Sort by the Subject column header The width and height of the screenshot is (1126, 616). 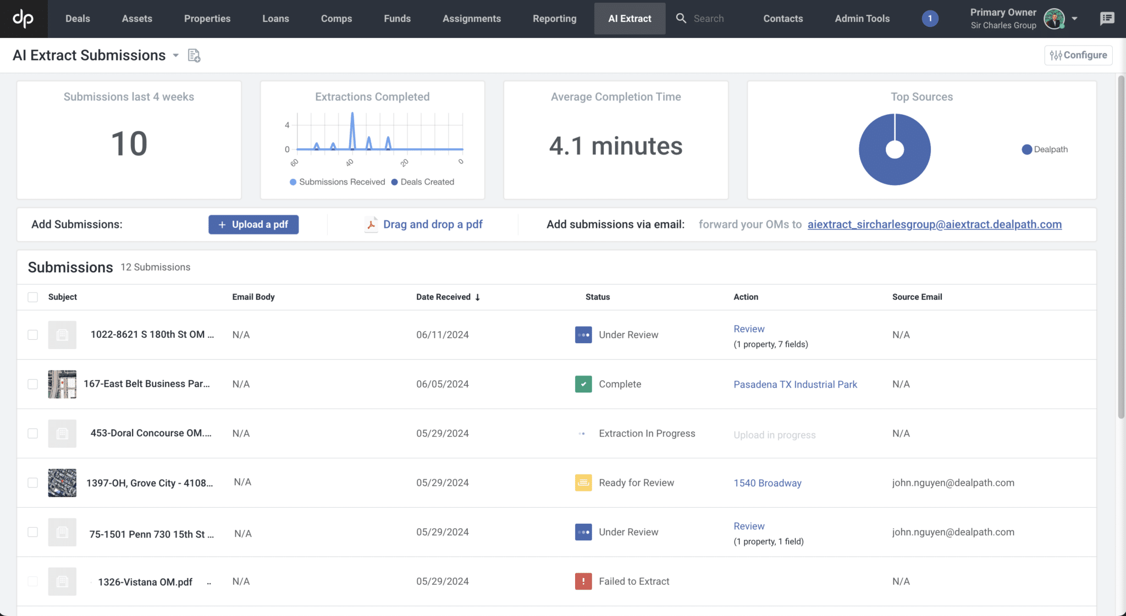63,297
